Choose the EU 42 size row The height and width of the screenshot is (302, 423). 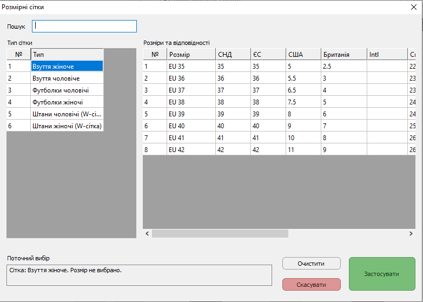[x=190, y=149]
